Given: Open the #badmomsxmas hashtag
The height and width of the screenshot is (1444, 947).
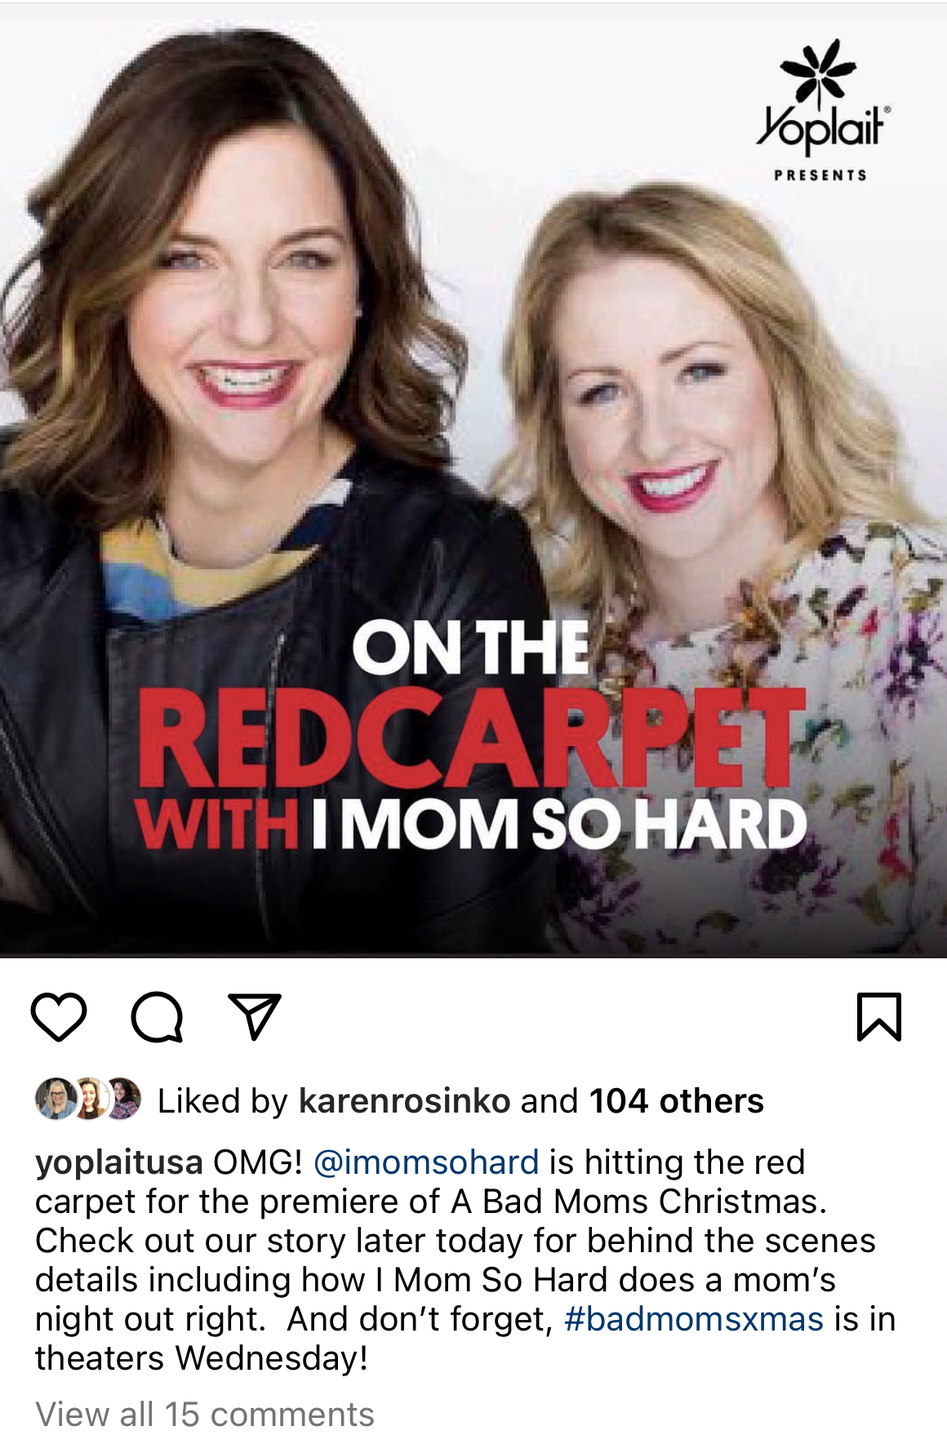Looking at the screenshot, I should coord(694,1319).
